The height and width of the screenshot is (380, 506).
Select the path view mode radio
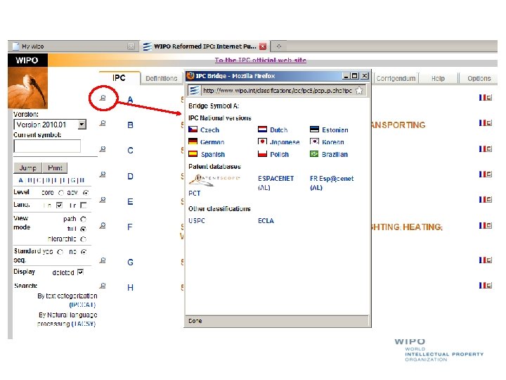click(x=83, y=219)
